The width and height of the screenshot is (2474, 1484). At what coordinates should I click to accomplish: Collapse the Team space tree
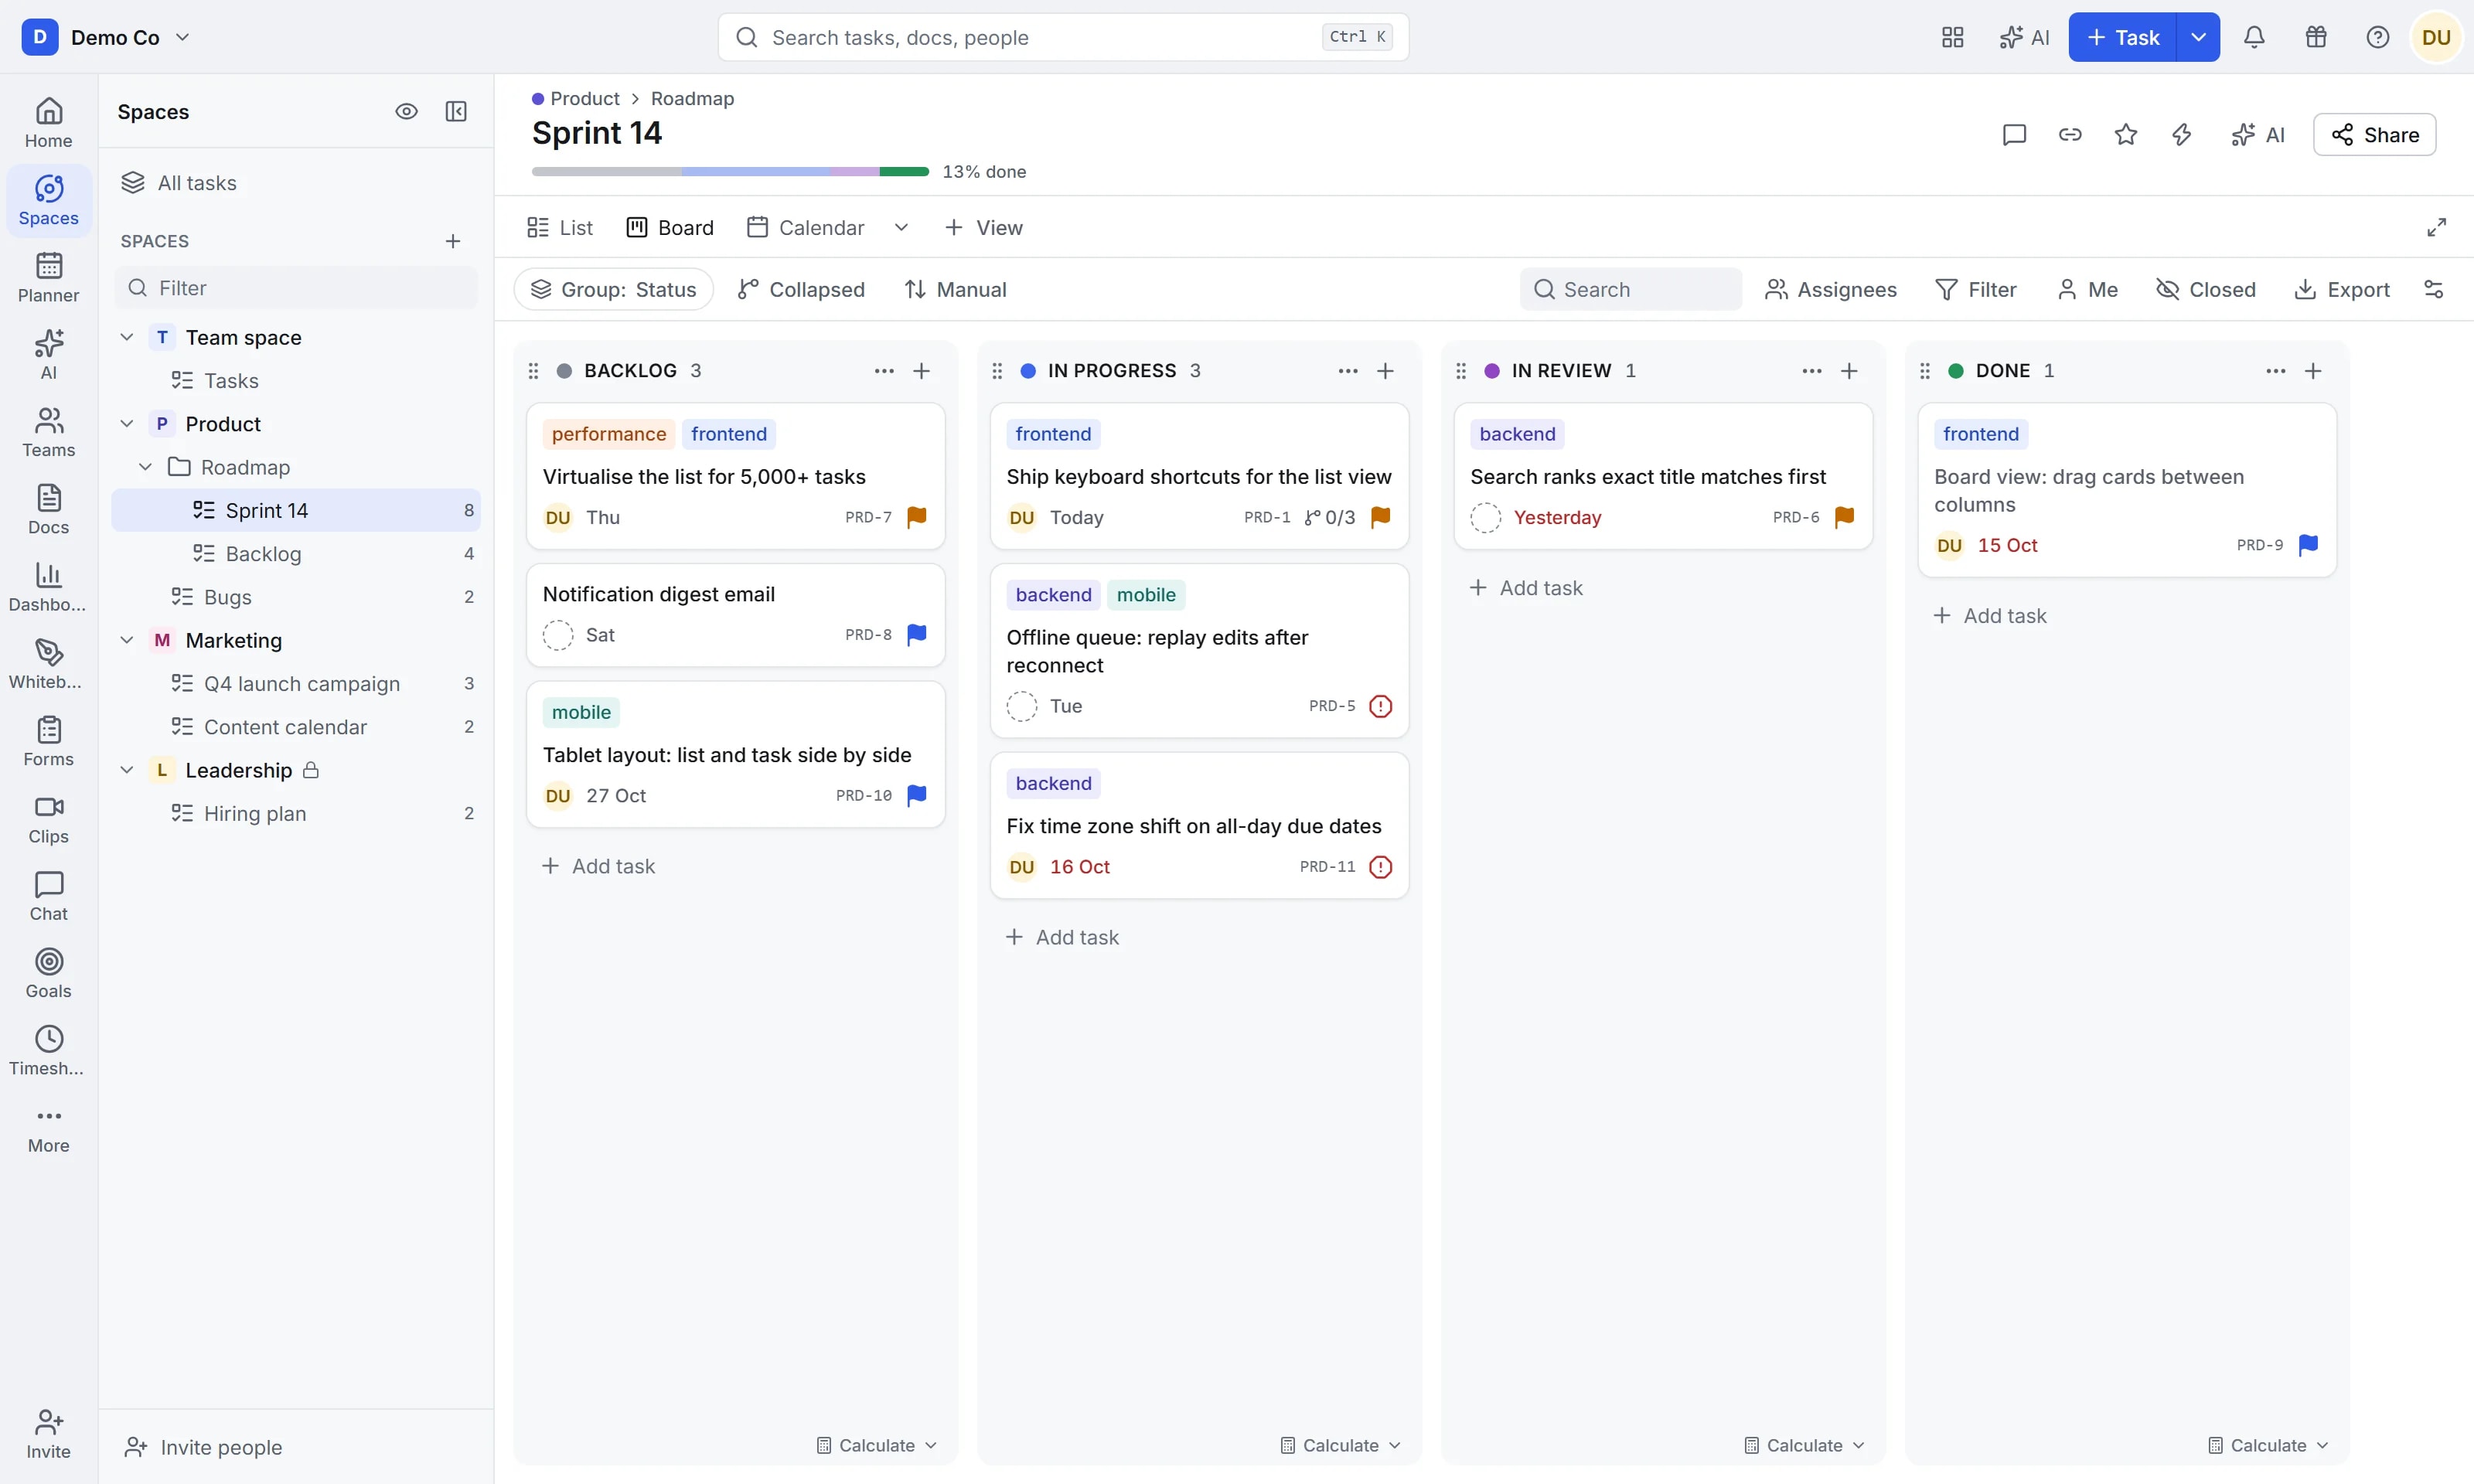127,337
